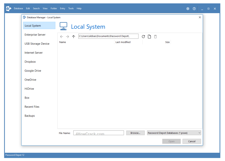Click the Cancel button

(192, 141)
